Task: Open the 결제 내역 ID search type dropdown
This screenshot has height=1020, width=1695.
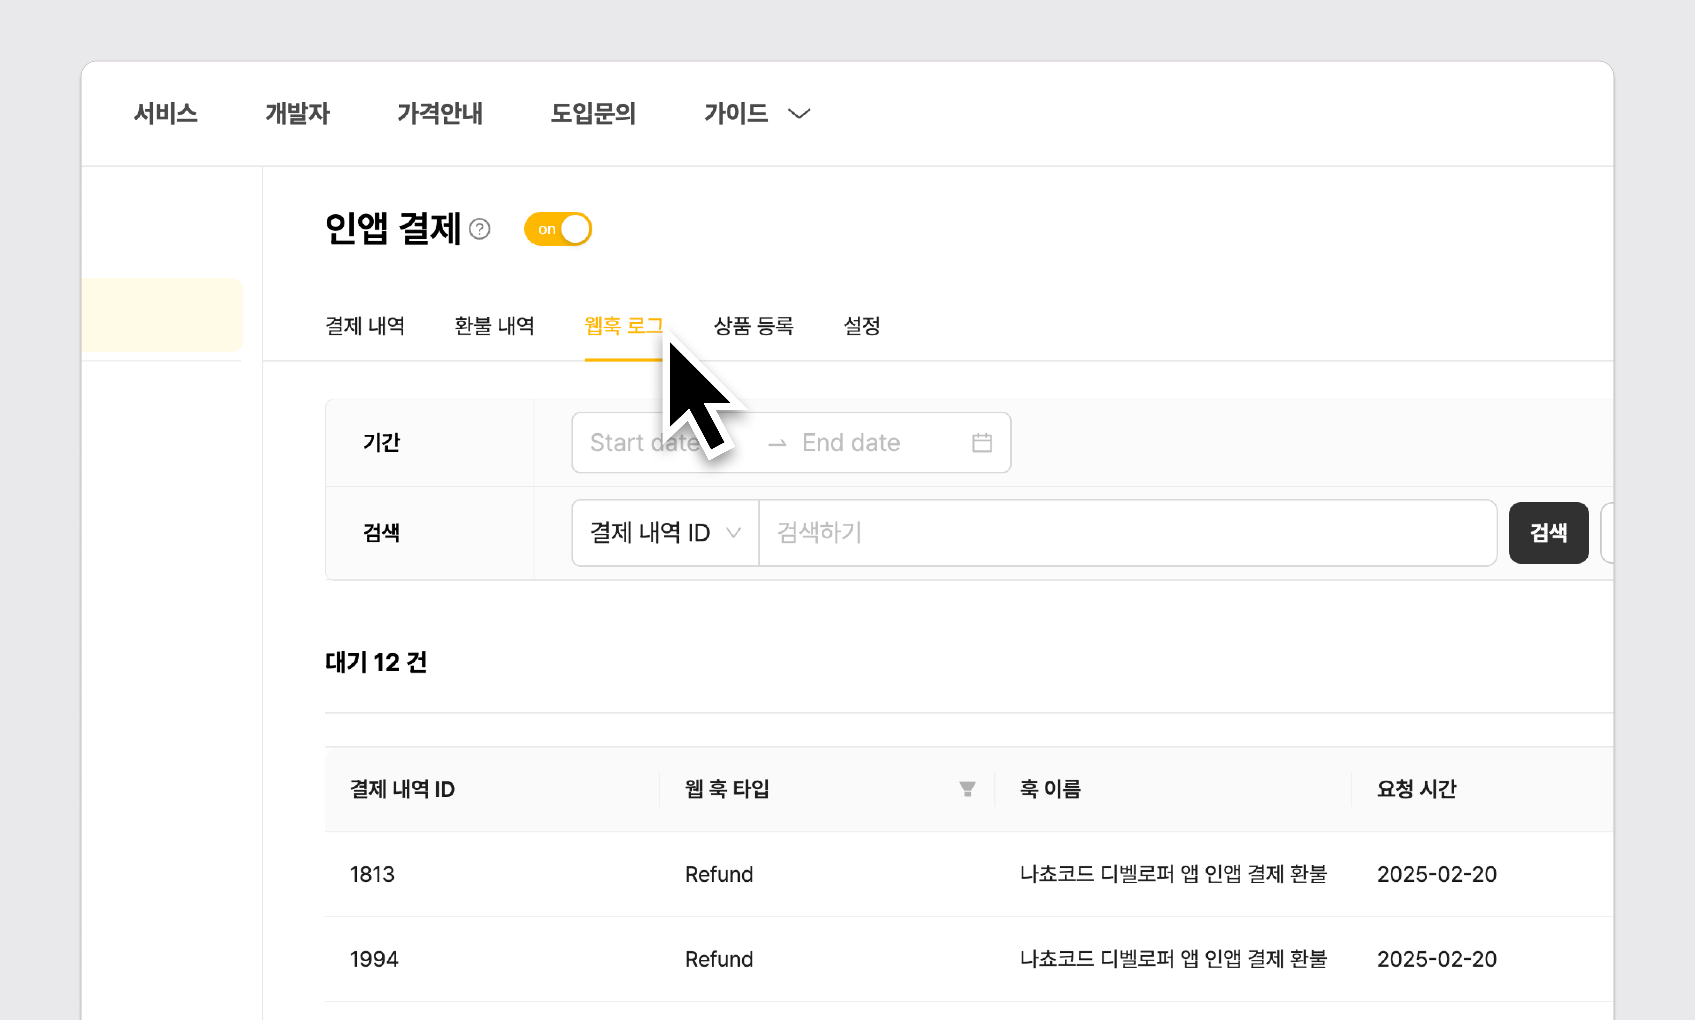Action: pyautogui.click(x=665, y=533)
